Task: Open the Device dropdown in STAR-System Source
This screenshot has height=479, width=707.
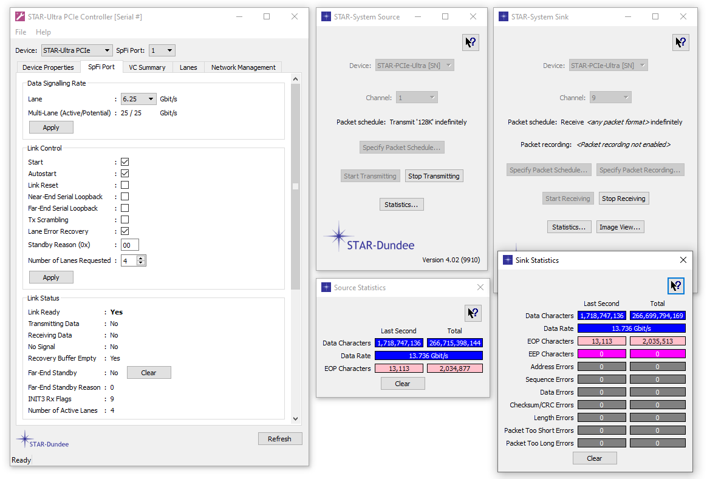Action: [414, 66]
